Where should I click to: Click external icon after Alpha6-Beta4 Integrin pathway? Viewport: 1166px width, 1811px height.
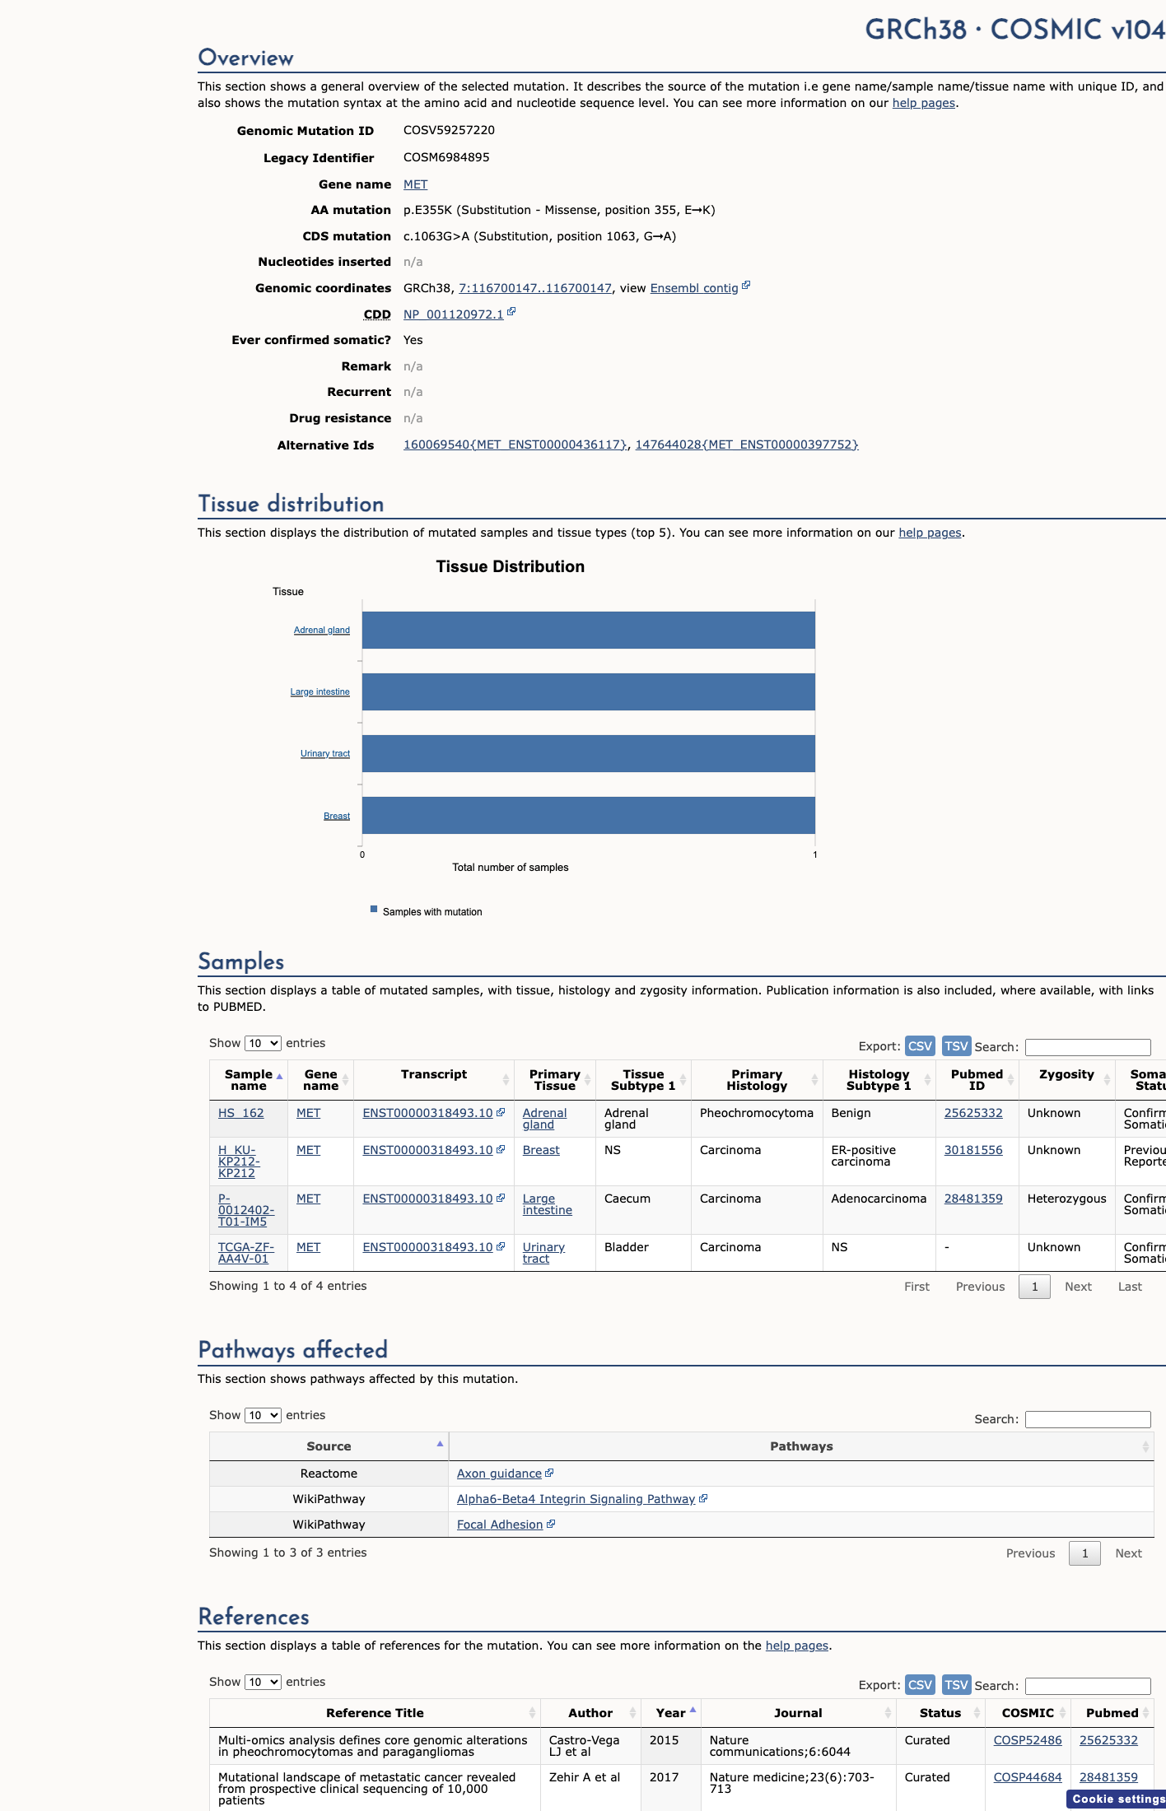(x=703, y=1498)
